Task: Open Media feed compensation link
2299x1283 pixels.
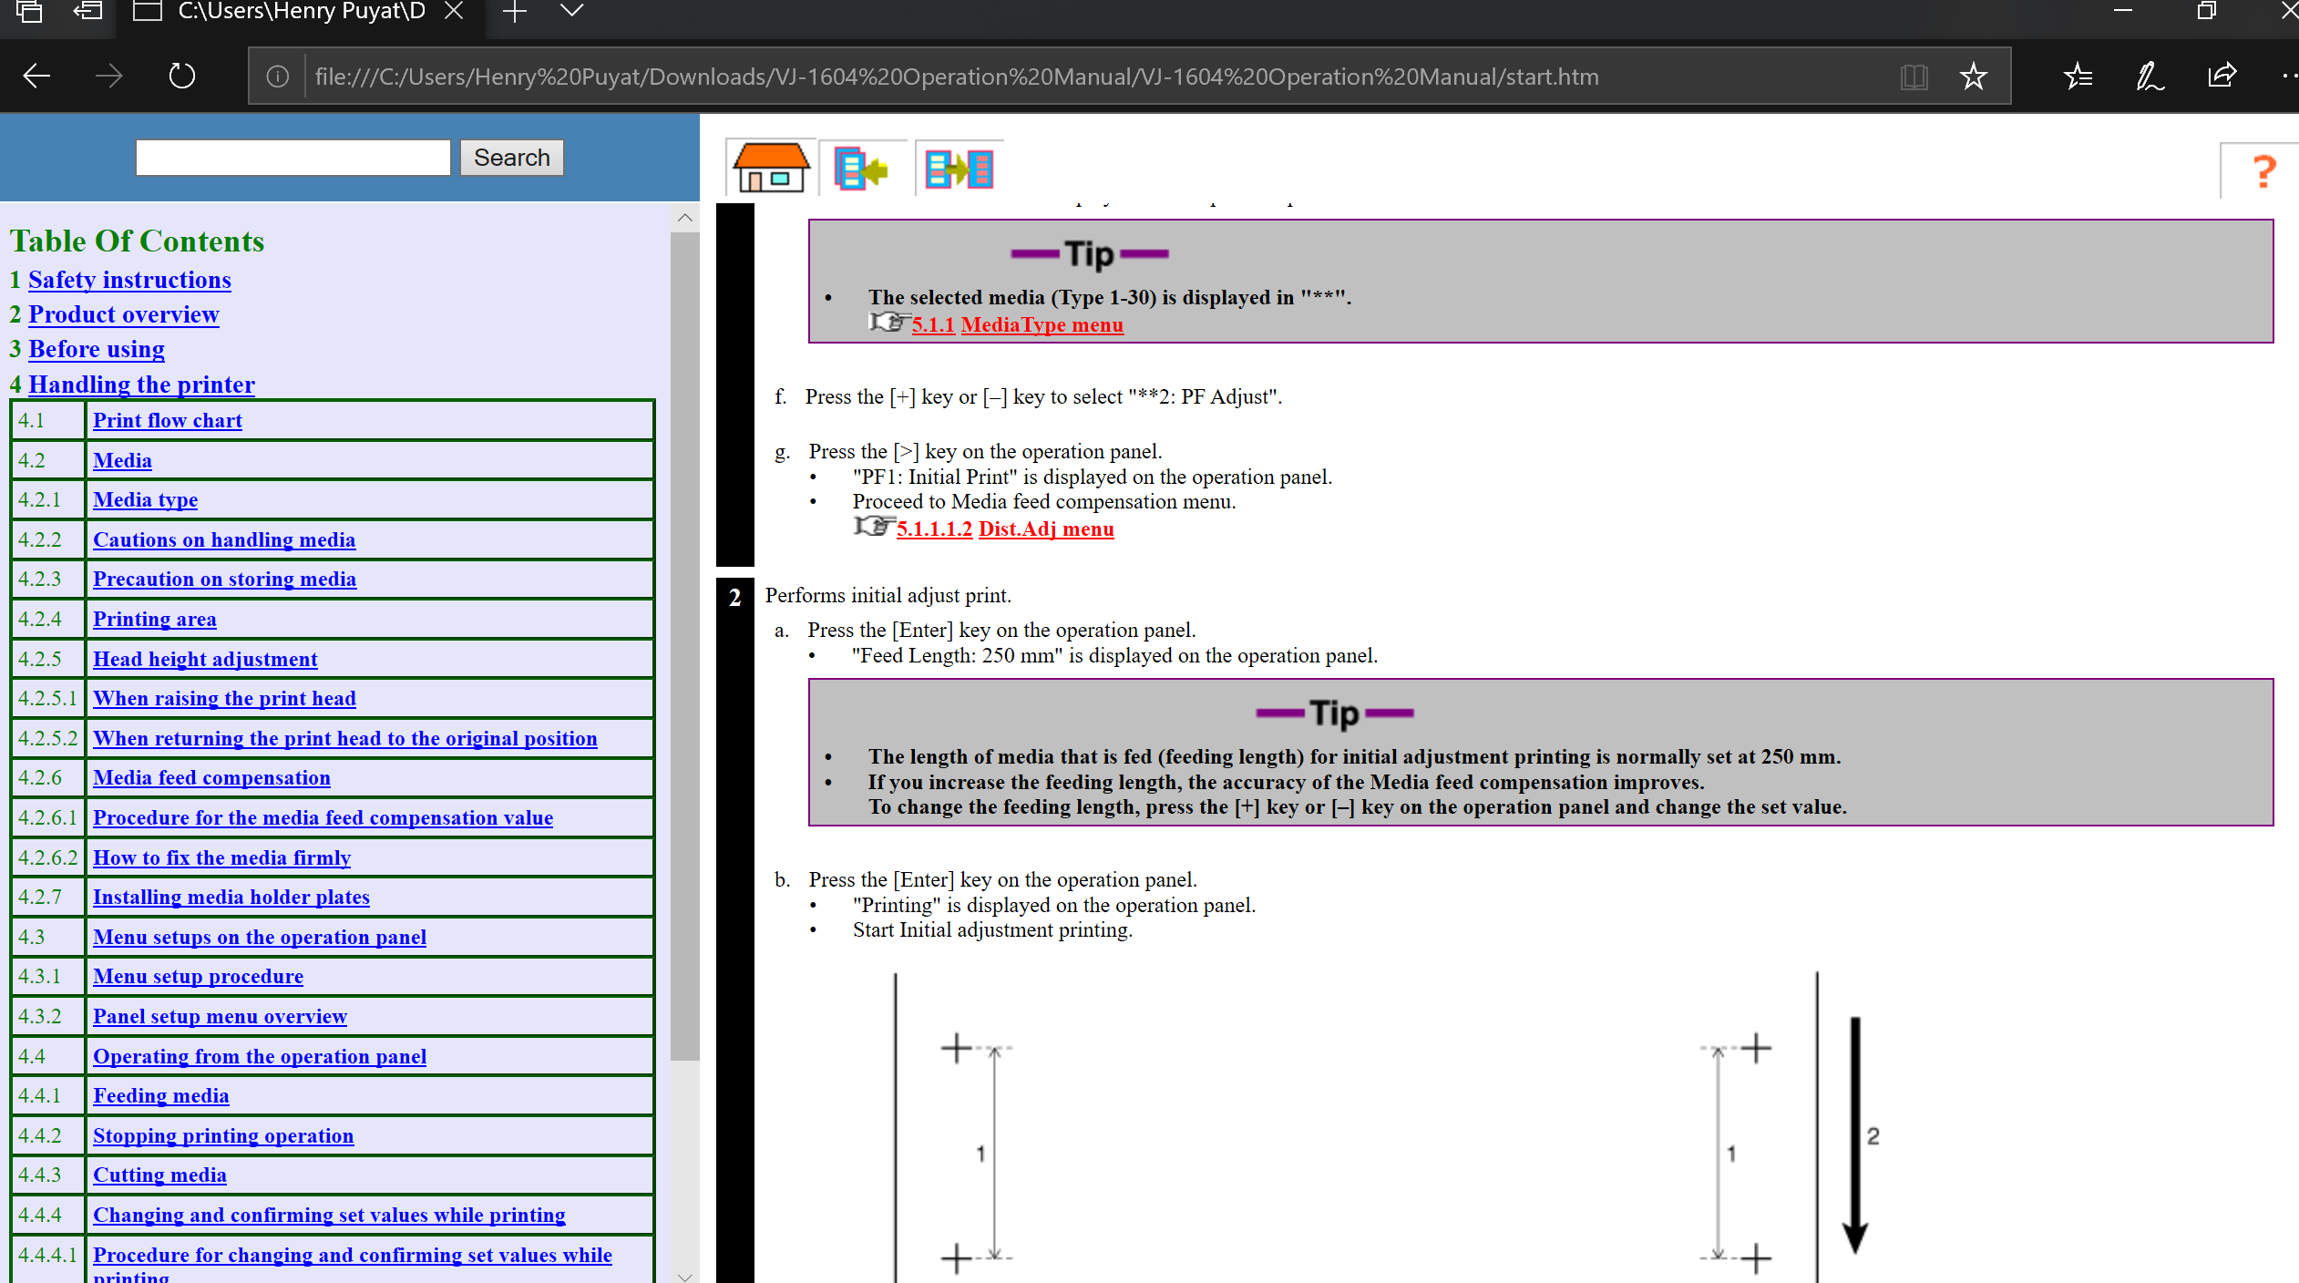Action: (211, 777)
